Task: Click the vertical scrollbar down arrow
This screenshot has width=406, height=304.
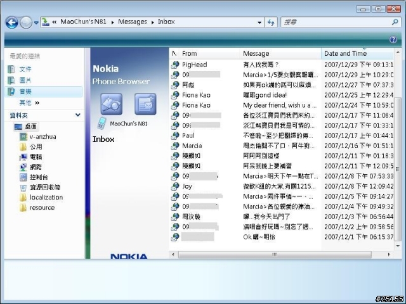Action: (x=398, y=246)
